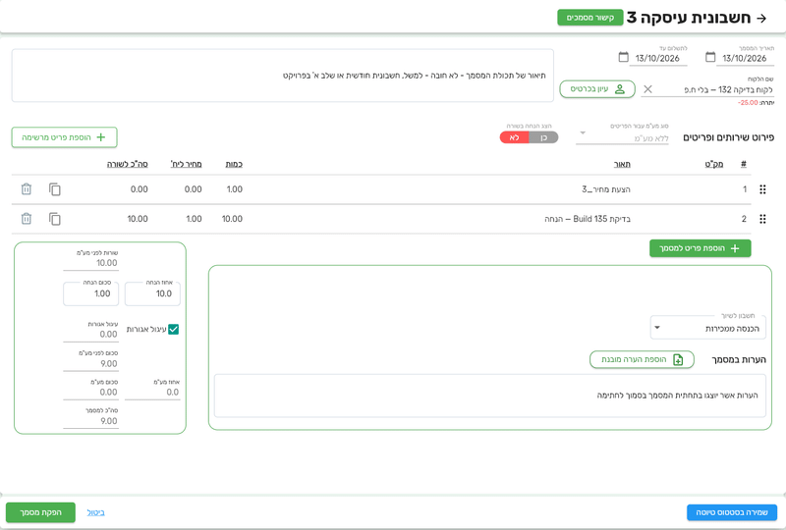Click quantity 1.00 in row 1
The height and width of the screenshot is (530, 786).
(x=235, y=189)
